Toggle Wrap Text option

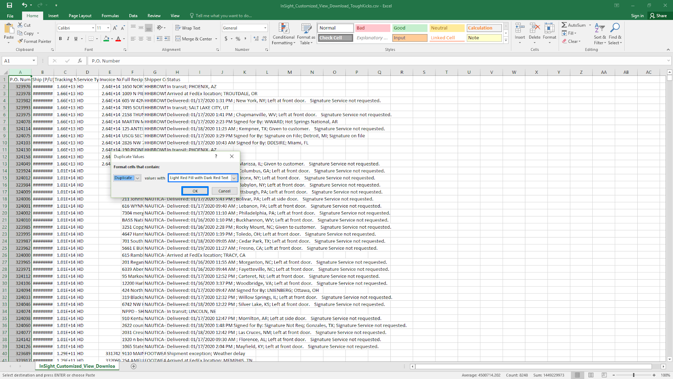pos(188,28)
